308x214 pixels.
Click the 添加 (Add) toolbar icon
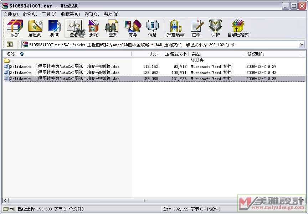(15, 28)
